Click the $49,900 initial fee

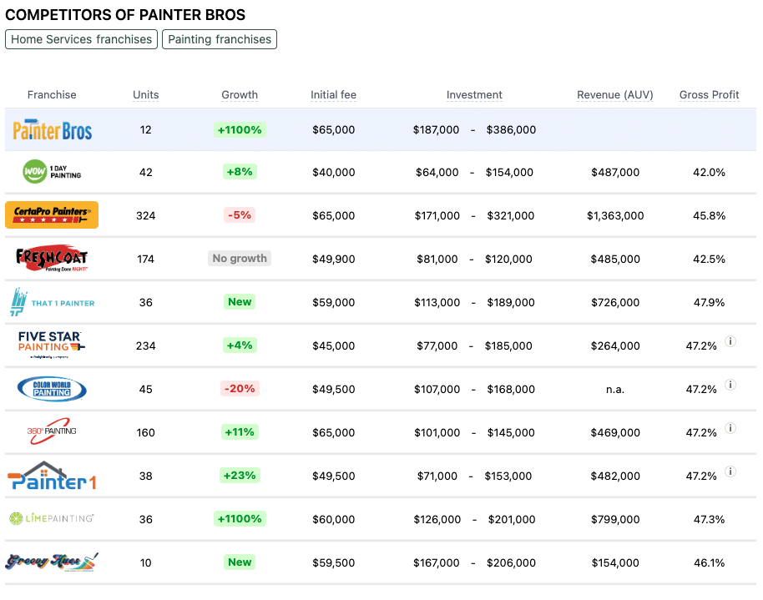333,259
